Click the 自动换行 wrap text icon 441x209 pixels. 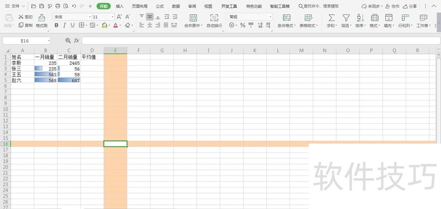click(214, 18)
